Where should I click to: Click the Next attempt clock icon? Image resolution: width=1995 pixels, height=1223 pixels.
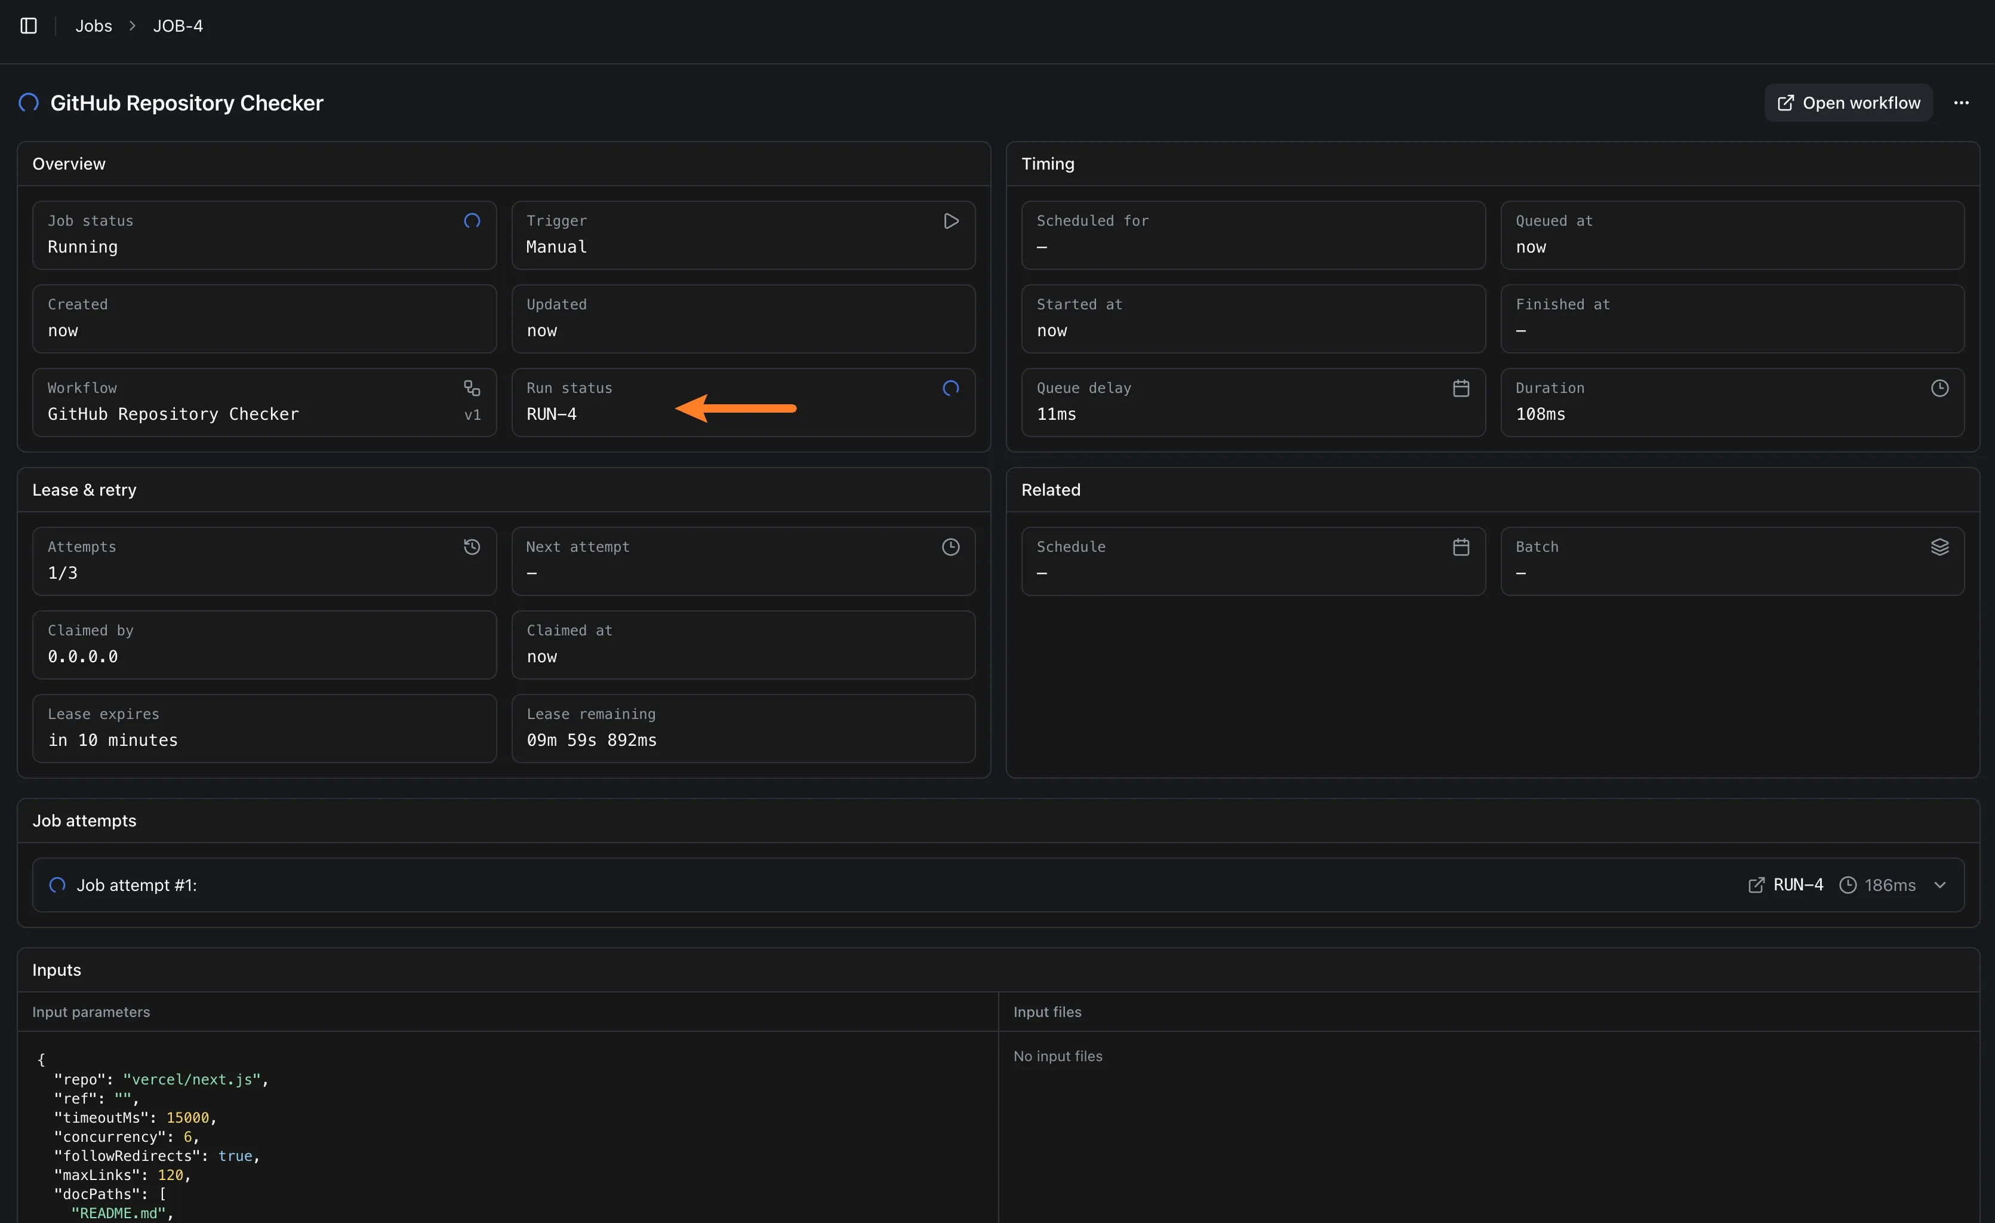tap(950, 548)
